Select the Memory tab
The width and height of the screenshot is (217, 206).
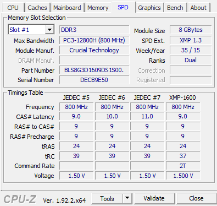point(98,8)
